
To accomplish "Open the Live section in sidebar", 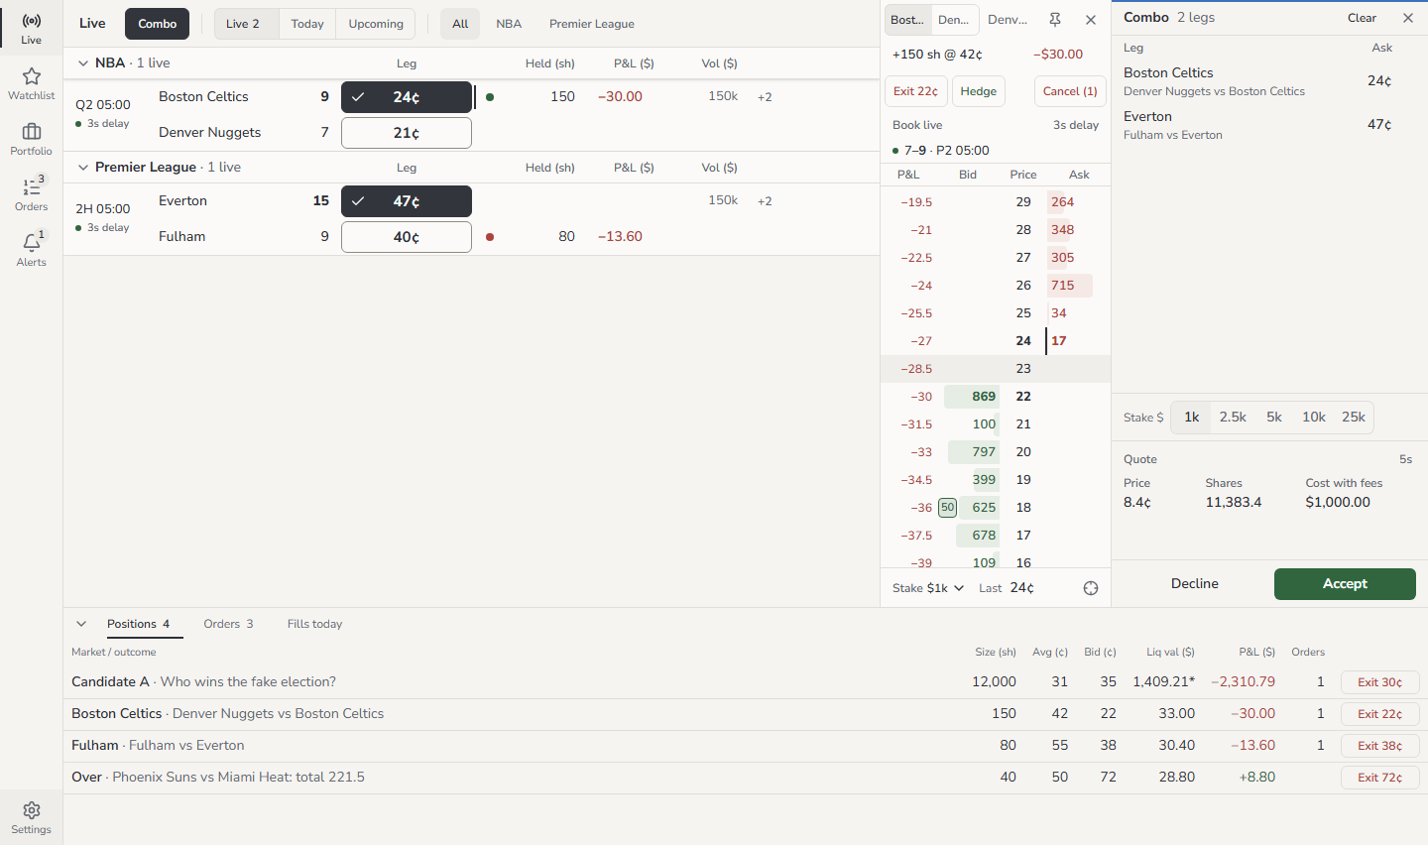I will [31, 28].
